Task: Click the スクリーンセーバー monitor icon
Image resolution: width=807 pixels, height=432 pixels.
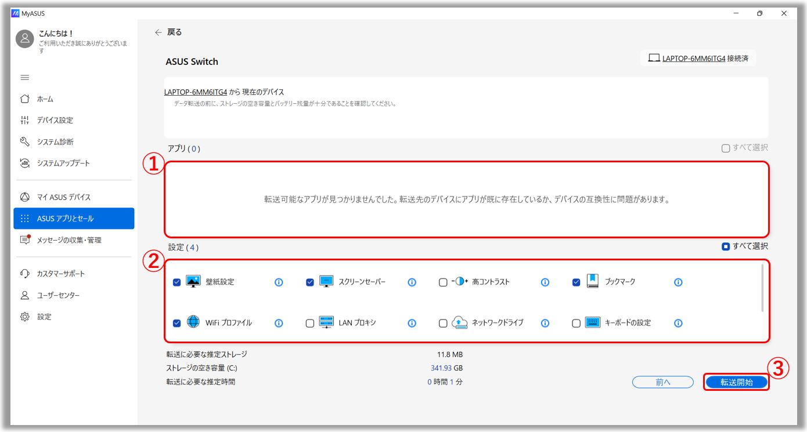Action: 326,282
